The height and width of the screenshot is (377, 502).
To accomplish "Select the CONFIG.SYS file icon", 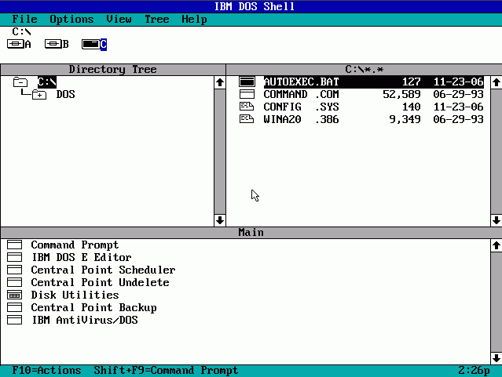I will point(247,107).
